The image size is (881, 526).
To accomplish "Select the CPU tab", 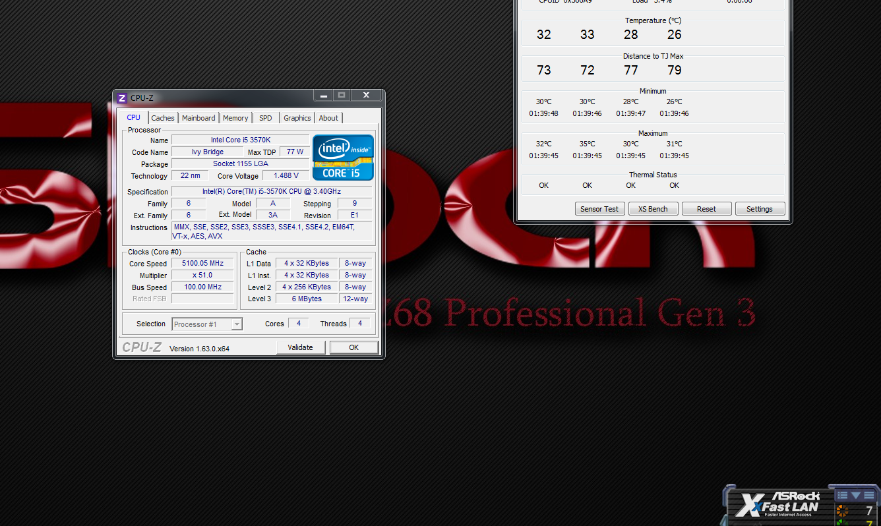I will tap(134, 117).
